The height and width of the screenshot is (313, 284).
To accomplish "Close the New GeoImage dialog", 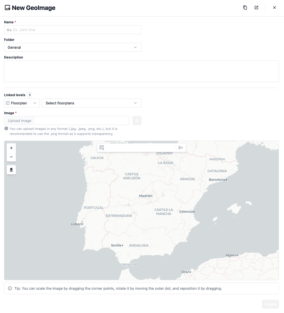I will pos(274,8).
